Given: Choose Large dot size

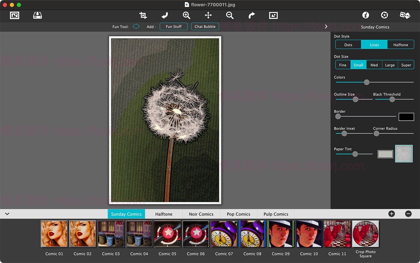Looking at the screenshot, I should pos(390,65).
